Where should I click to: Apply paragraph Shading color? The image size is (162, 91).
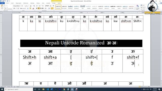[49, 8]
